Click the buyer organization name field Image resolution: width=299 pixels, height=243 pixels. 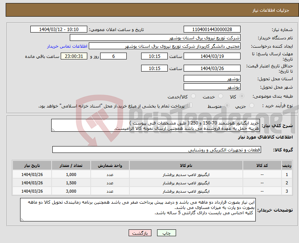tap(155, 38)
